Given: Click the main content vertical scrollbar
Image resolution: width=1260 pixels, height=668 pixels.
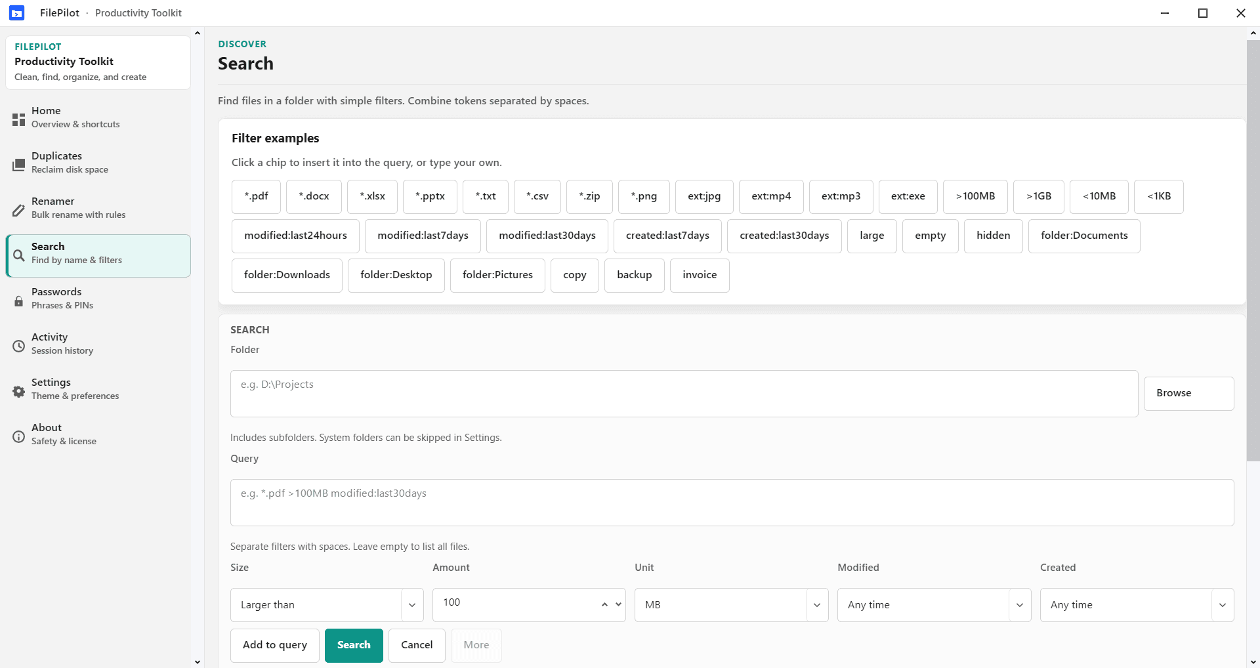Looking at the screenshot, I should (1253, 251).
